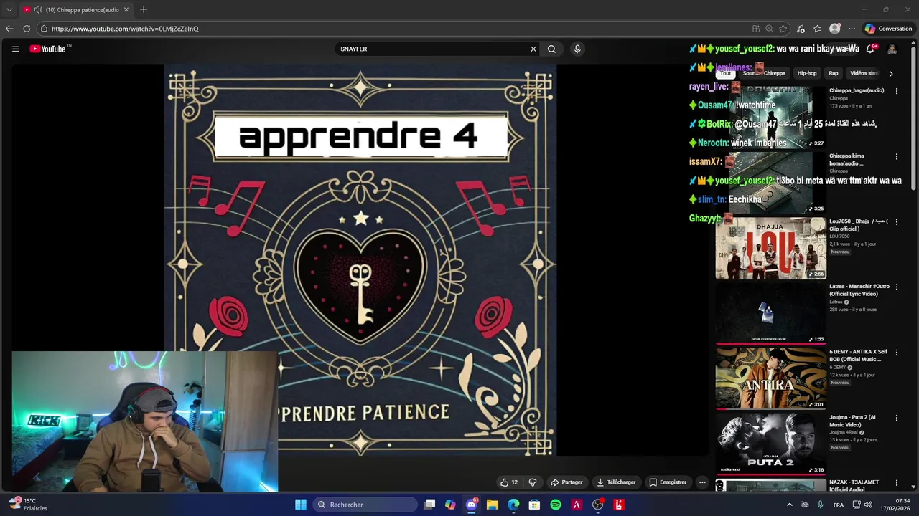Close the Chireppa patience browser tab

[126, 10]
